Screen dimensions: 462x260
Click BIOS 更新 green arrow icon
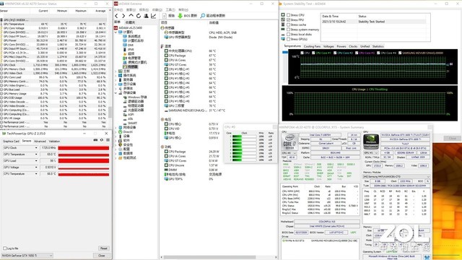click(180, 16)
